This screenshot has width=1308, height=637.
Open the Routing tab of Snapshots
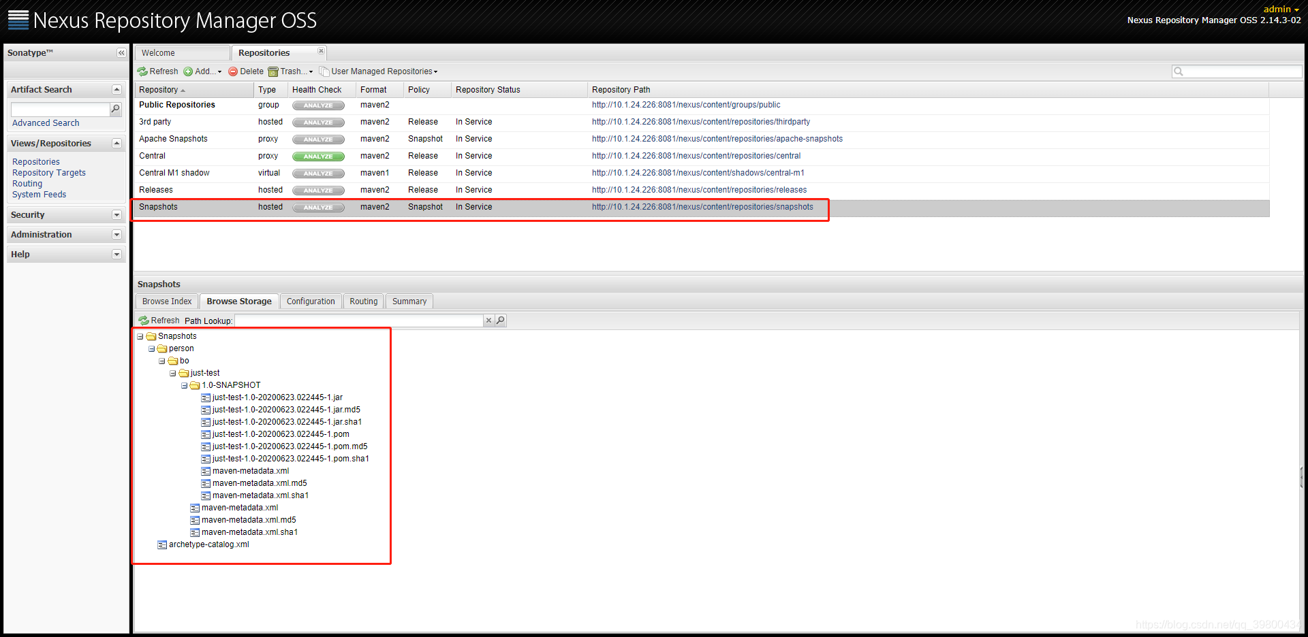pos(363,301)
